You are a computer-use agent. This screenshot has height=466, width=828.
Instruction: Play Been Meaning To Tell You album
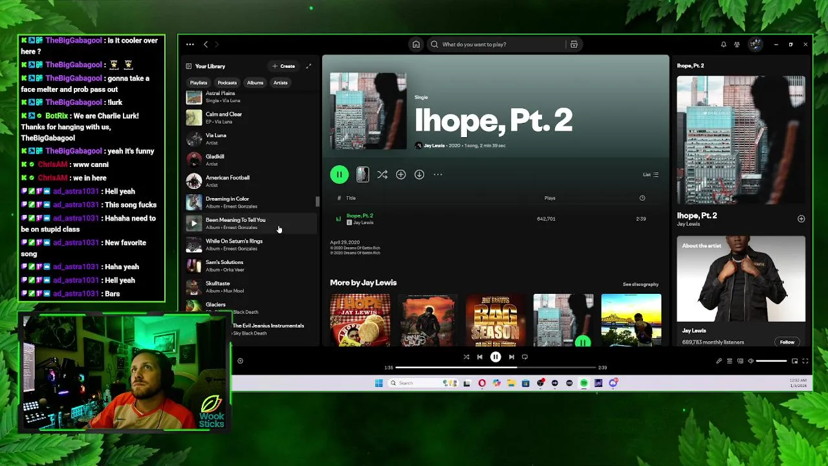pyautogui.click(x=193, y=223)
